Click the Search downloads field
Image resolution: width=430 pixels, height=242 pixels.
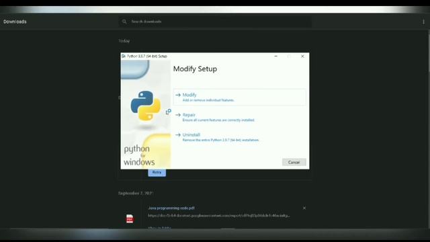215,22
